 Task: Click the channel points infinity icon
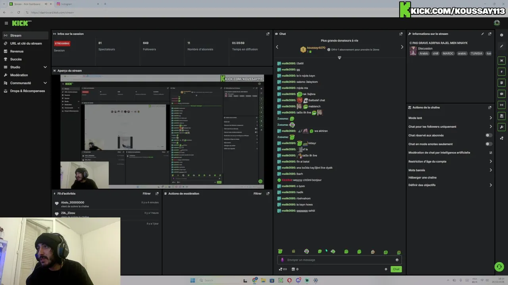(x=283, y=269)
